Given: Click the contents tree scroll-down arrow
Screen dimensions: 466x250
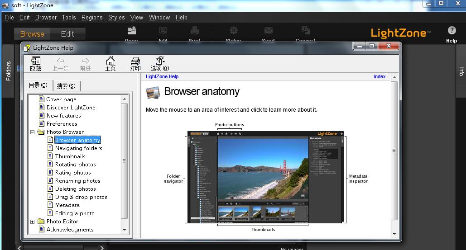Looking at the screenshot, I should tap(125, 230).
